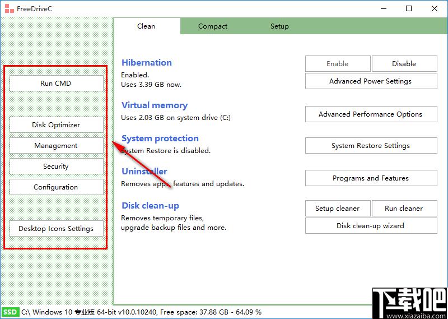The image size is (448, 319).
Task: Click 'System Restore is disabled.' text
Action: coord(166,150)
